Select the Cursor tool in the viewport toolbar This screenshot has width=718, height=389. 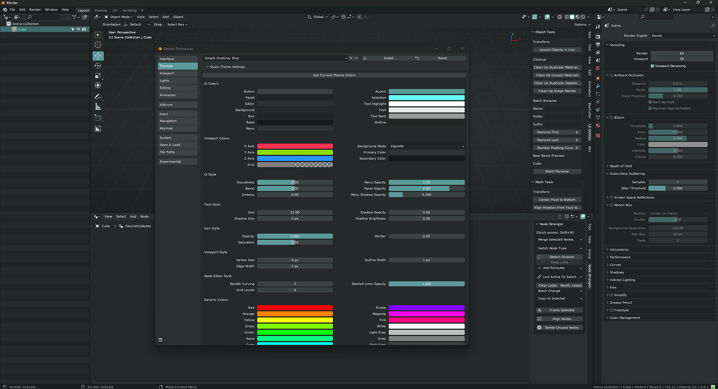click(98, 45)
